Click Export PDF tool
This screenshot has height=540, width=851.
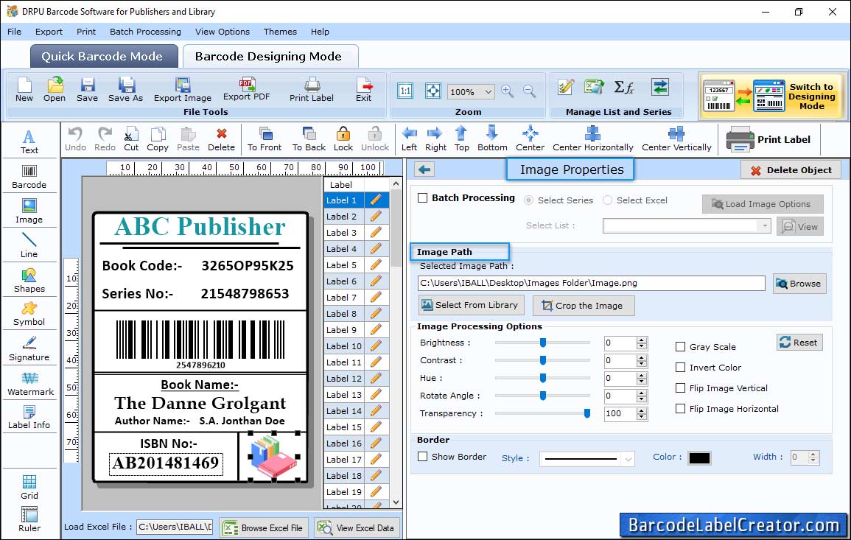coord(246,90)
